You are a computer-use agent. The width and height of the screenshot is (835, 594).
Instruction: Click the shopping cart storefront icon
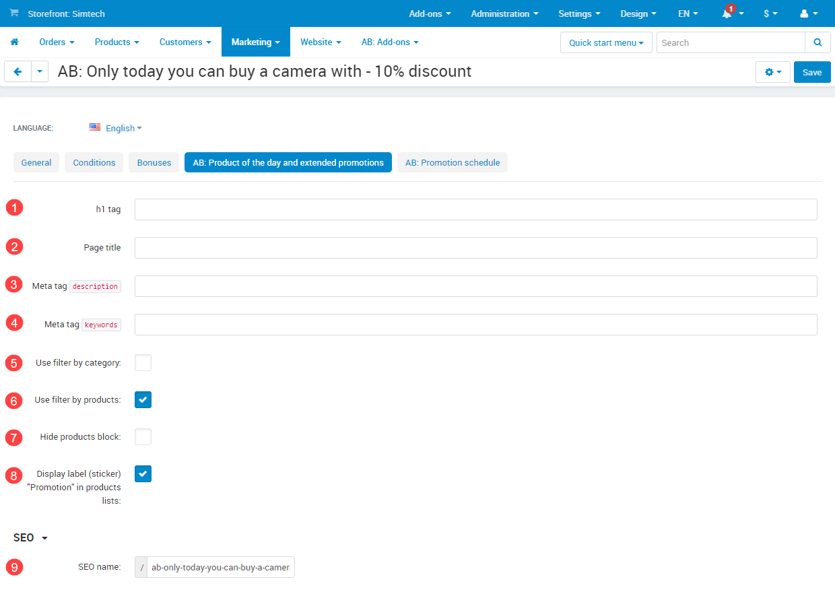tap(14, 13)
